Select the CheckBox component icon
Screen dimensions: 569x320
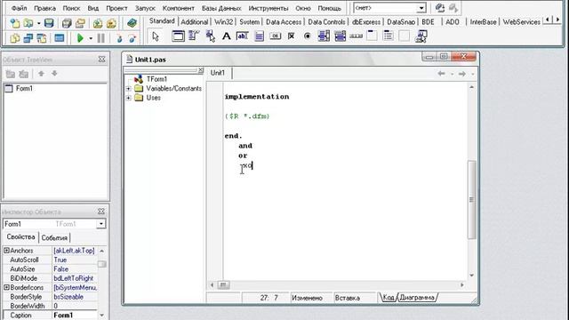(x=292, y=36)
